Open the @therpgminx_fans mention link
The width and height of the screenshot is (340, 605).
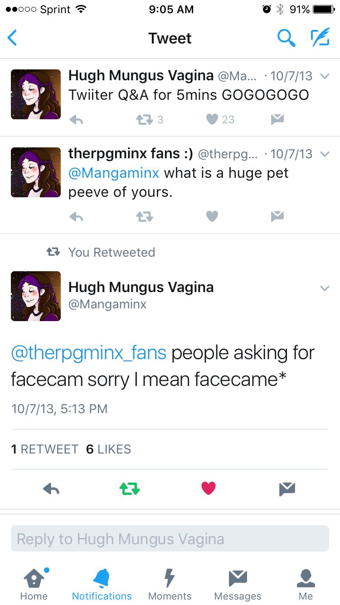89,352
